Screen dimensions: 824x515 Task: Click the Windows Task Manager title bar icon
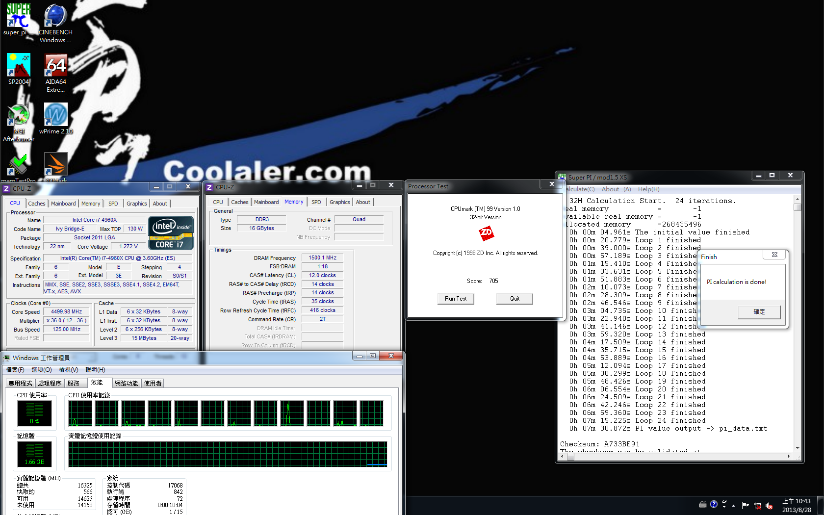(7, 358)
